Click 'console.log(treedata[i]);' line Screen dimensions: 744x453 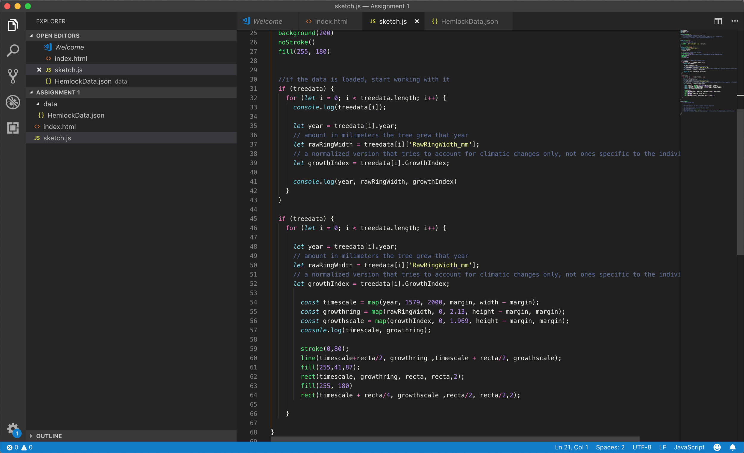tap(339, 107)
